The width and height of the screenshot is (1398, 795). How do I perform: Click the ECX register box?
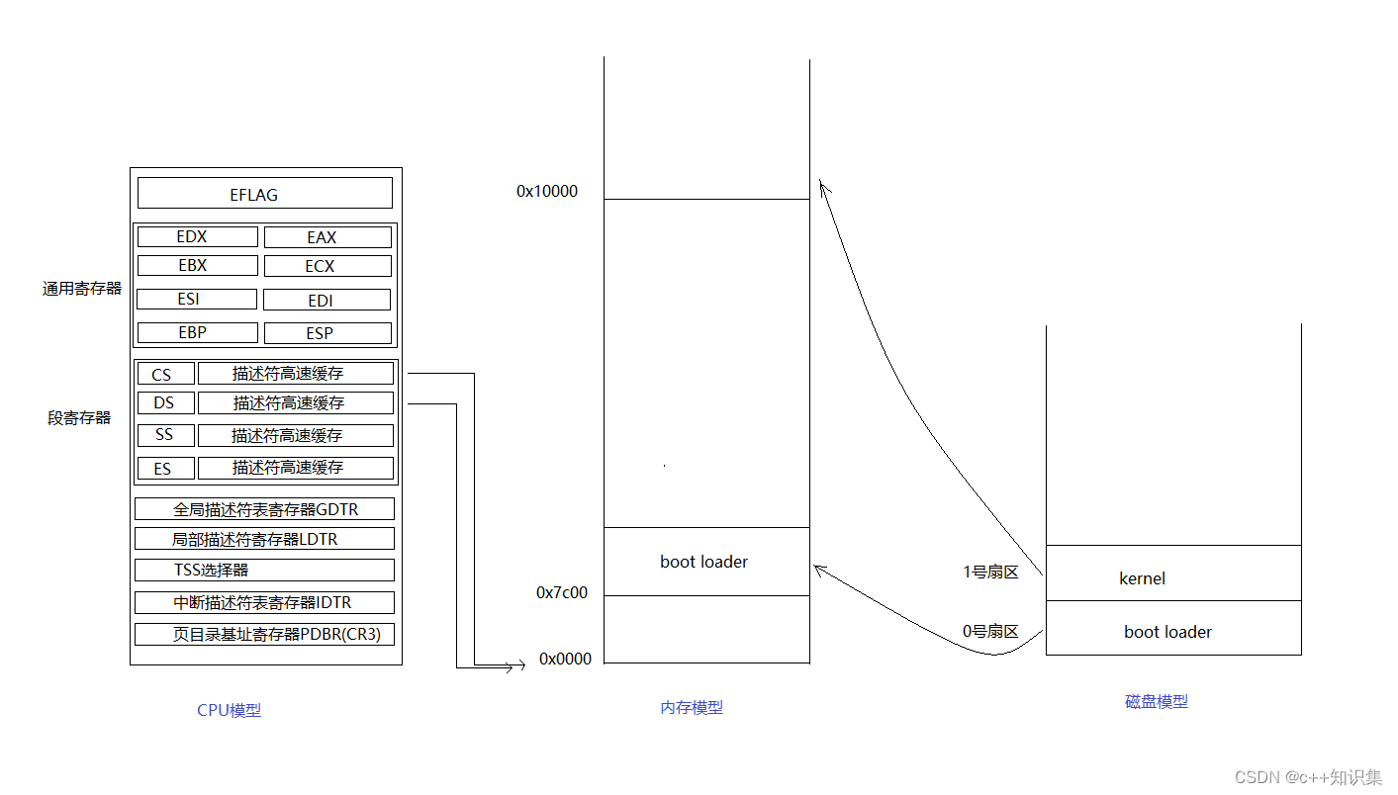[327, 266]
